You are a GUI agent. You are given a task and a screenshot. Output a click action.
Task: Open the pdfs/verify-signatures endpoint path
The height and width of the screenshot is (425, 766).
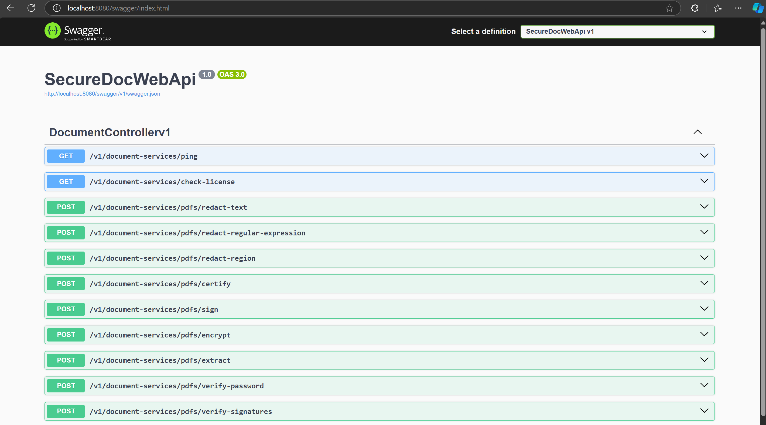tap(181, 411)
